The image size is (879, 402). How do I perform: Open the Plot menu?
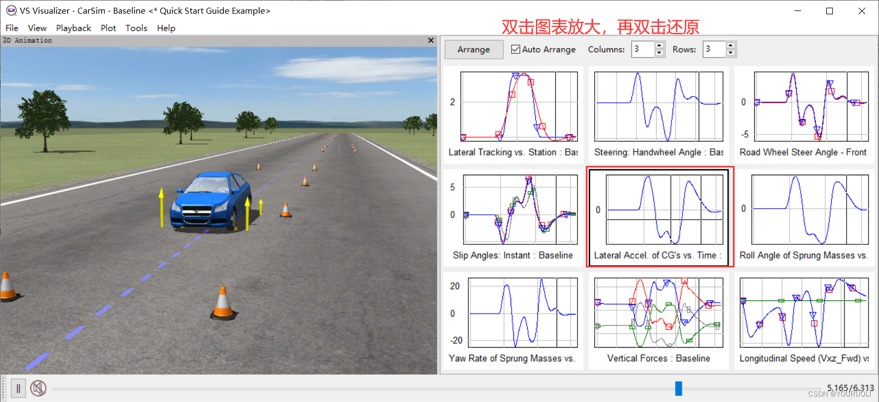[108, 28]
